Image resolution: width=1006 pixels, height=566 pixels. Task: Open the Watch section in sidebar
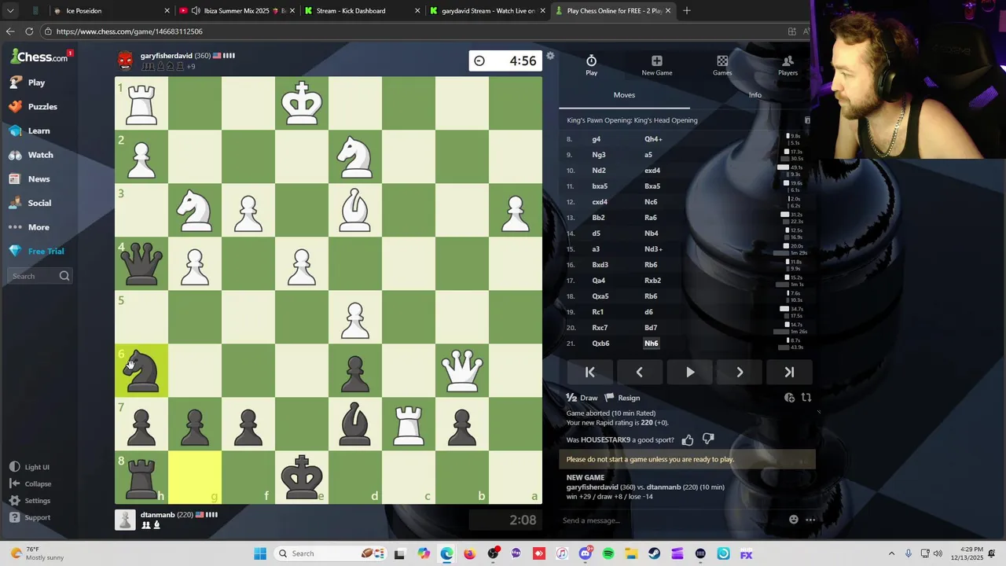(31, 155)
